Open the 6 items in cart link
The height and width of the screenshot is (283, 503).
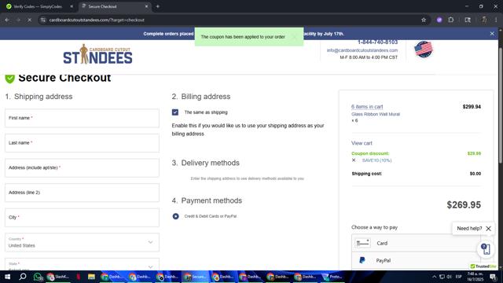pos(367,107)
